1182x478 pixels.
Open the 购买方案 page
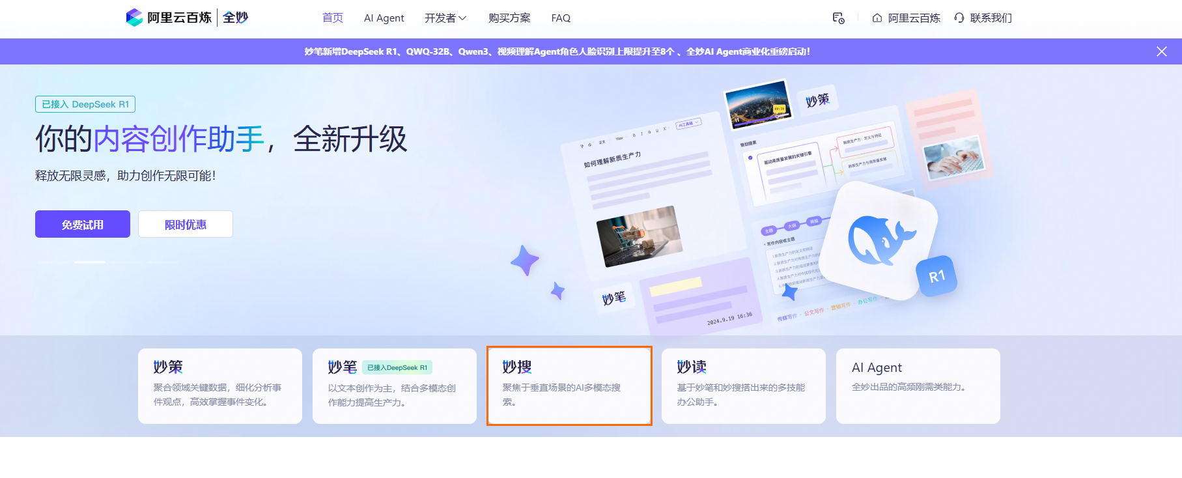[x=509, y=18]
